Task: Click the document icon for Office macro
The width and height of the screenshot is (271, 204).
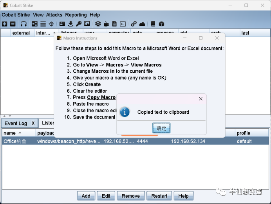Action: pyautogui.click(x=114, y=24)
